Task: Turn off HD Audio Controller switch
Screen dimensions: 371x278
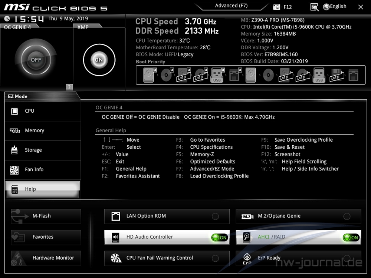Action: coord(220,237)
